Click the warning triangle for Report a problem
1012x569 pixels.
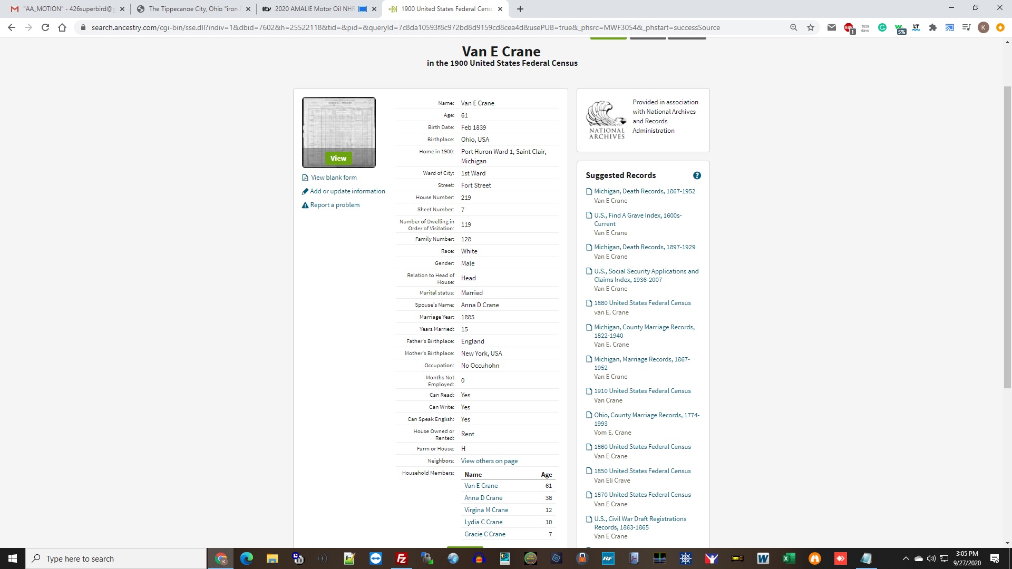point(305,205)
